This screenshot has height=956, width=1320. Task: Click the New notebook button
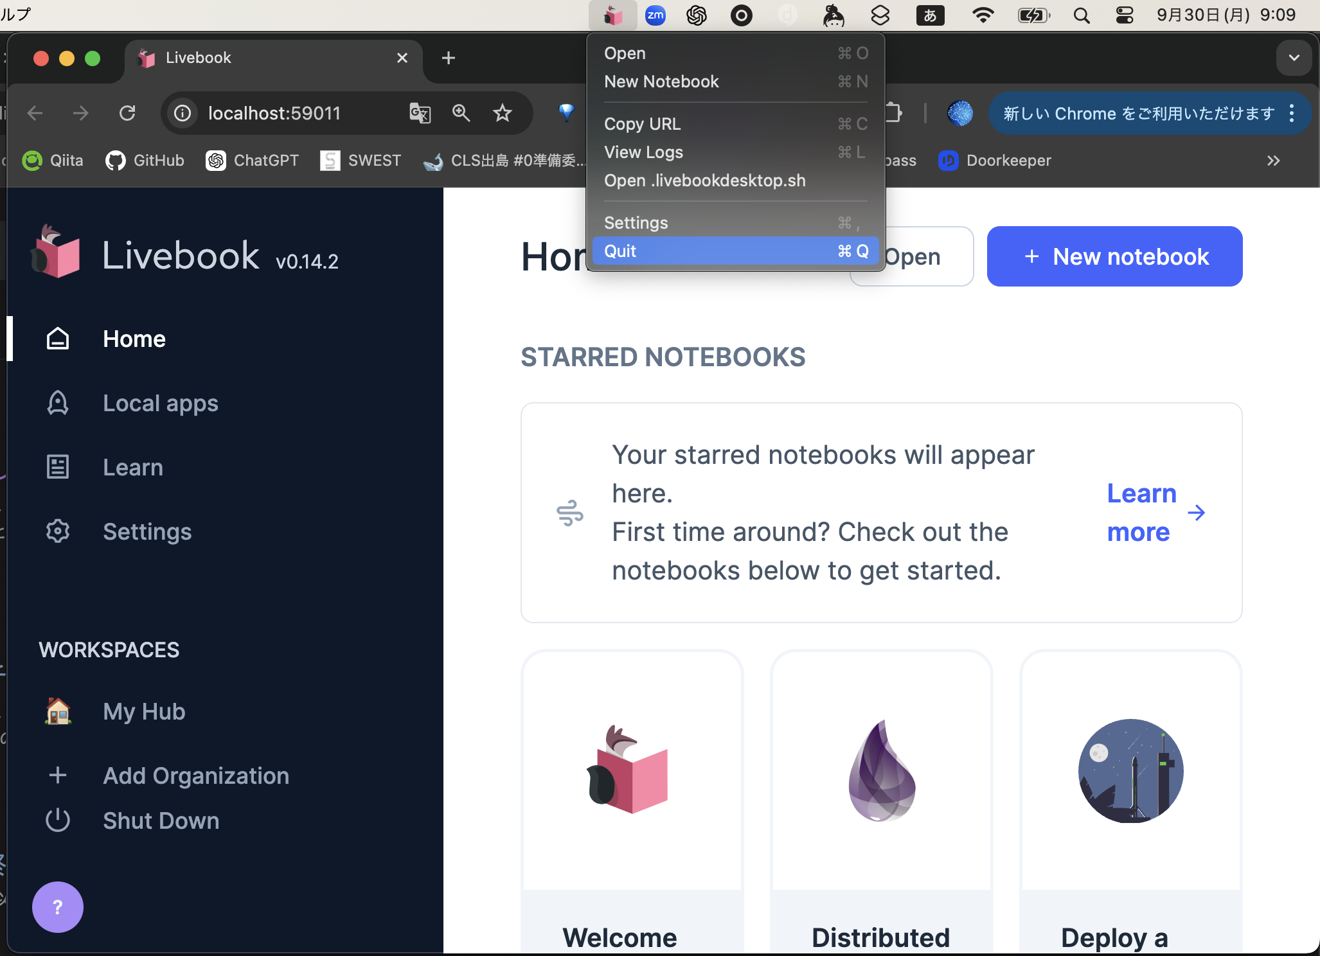1114,256
